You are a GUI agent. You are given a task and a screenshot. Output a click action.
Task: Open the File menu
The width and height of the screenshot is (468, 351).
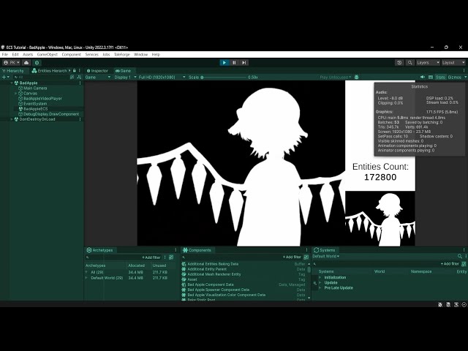pos(5,55)
